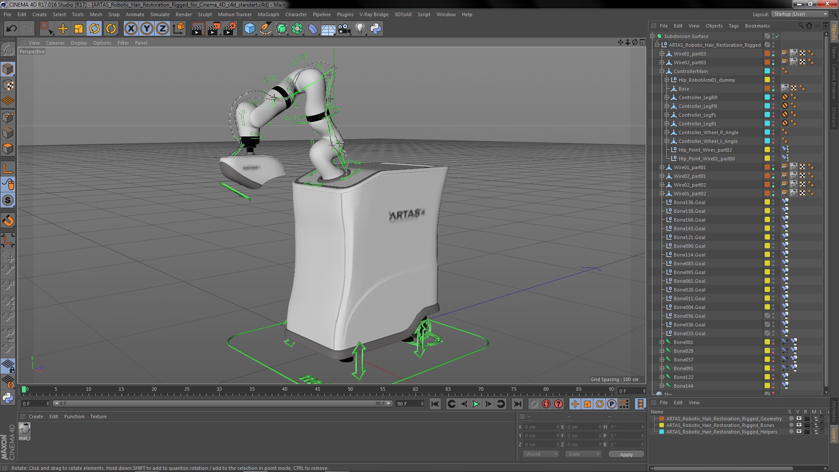839x472 pixels.
Task: Expand the Bone001 hierarchy
Action: tap(662, 342)
